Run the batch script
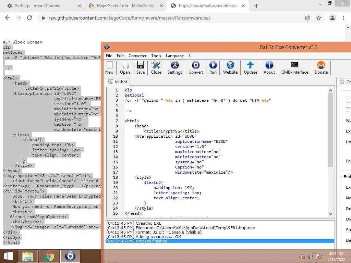Image resolution: width=351 pixels, height=263 pixels. (213, 67)
